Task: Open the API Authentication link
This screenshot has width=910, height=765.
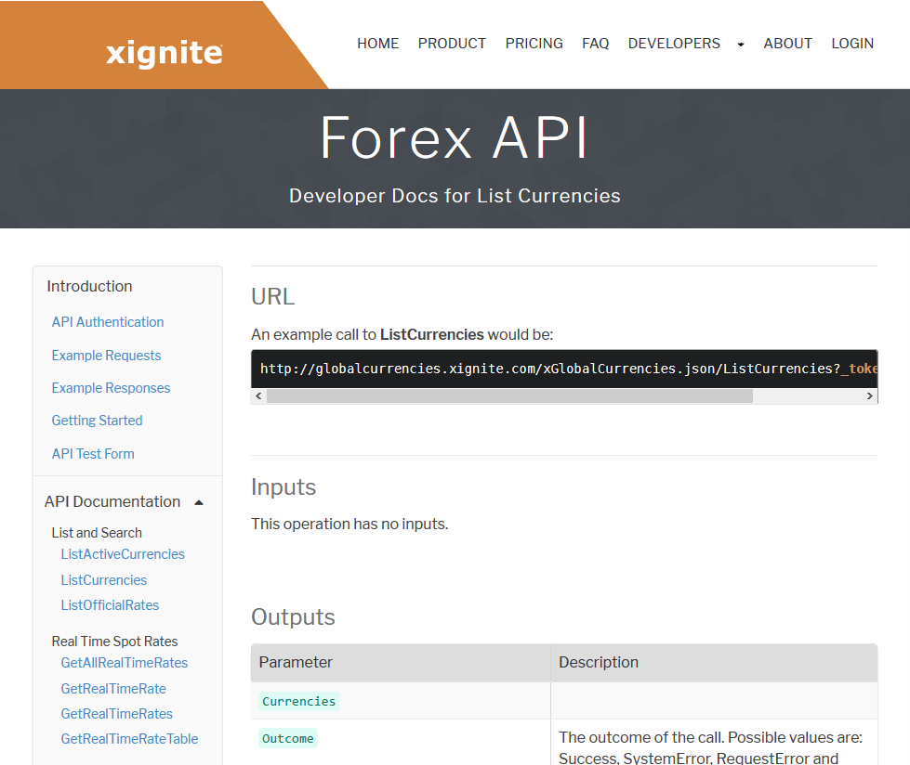Action: pos(108,322)
